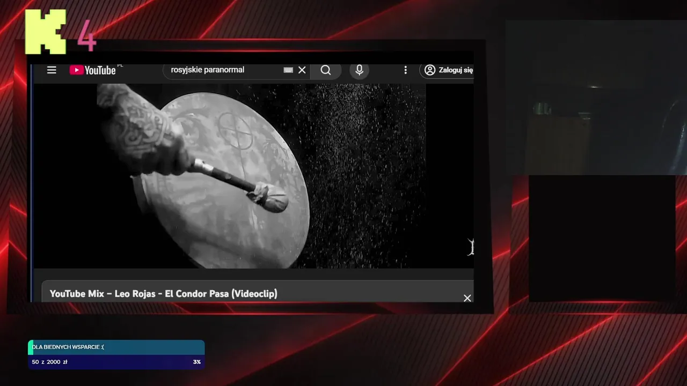Click the 50 z 2000 zł amount
Viewport: 687px width, 386px height.
point(49,362)
